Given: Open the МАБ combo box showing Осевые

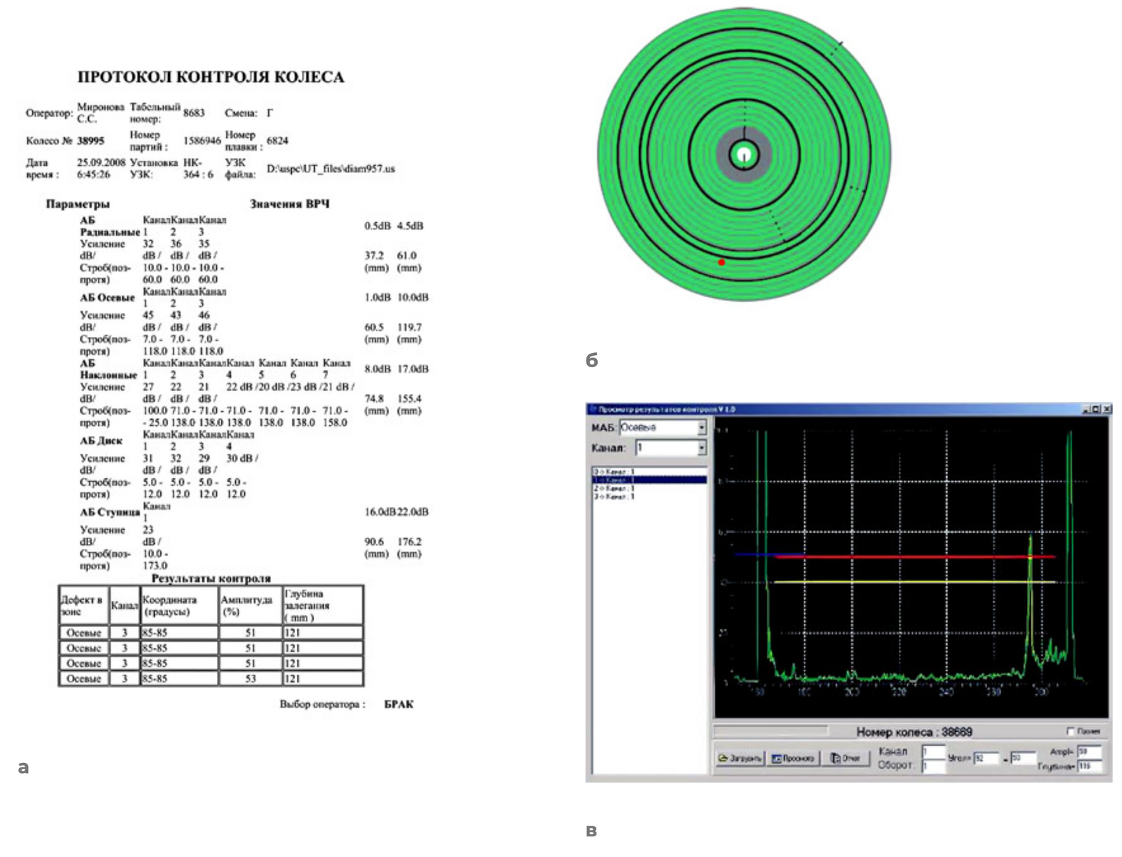Looking at the screenshot, I should 662,427.
